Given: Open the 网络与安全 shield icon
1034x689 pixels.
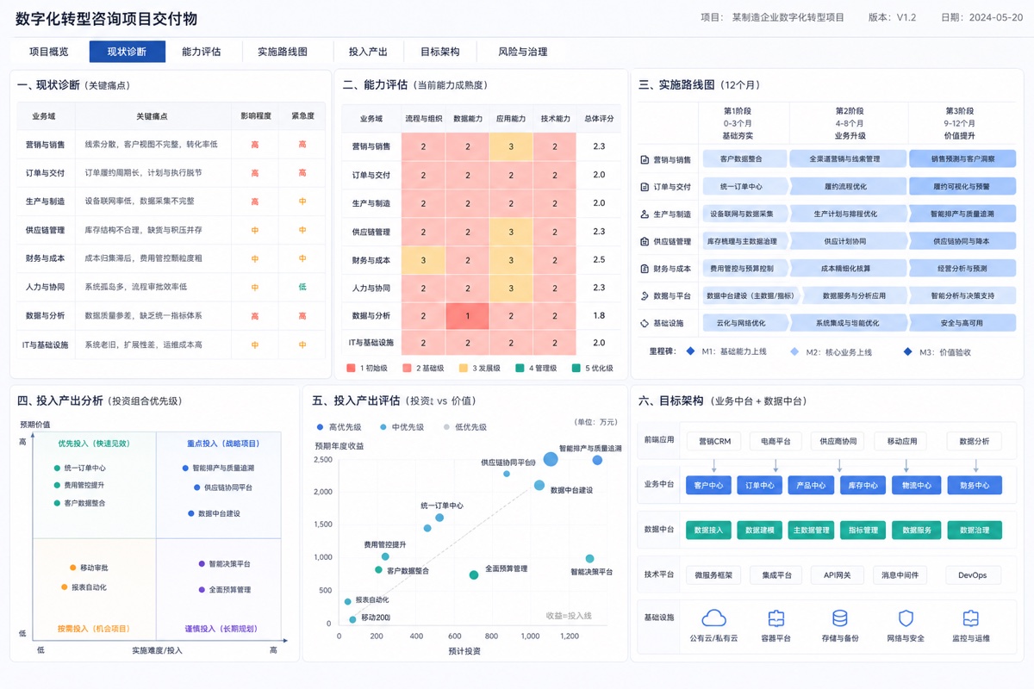Looking at the screenshot, I should tap(906, 618).
